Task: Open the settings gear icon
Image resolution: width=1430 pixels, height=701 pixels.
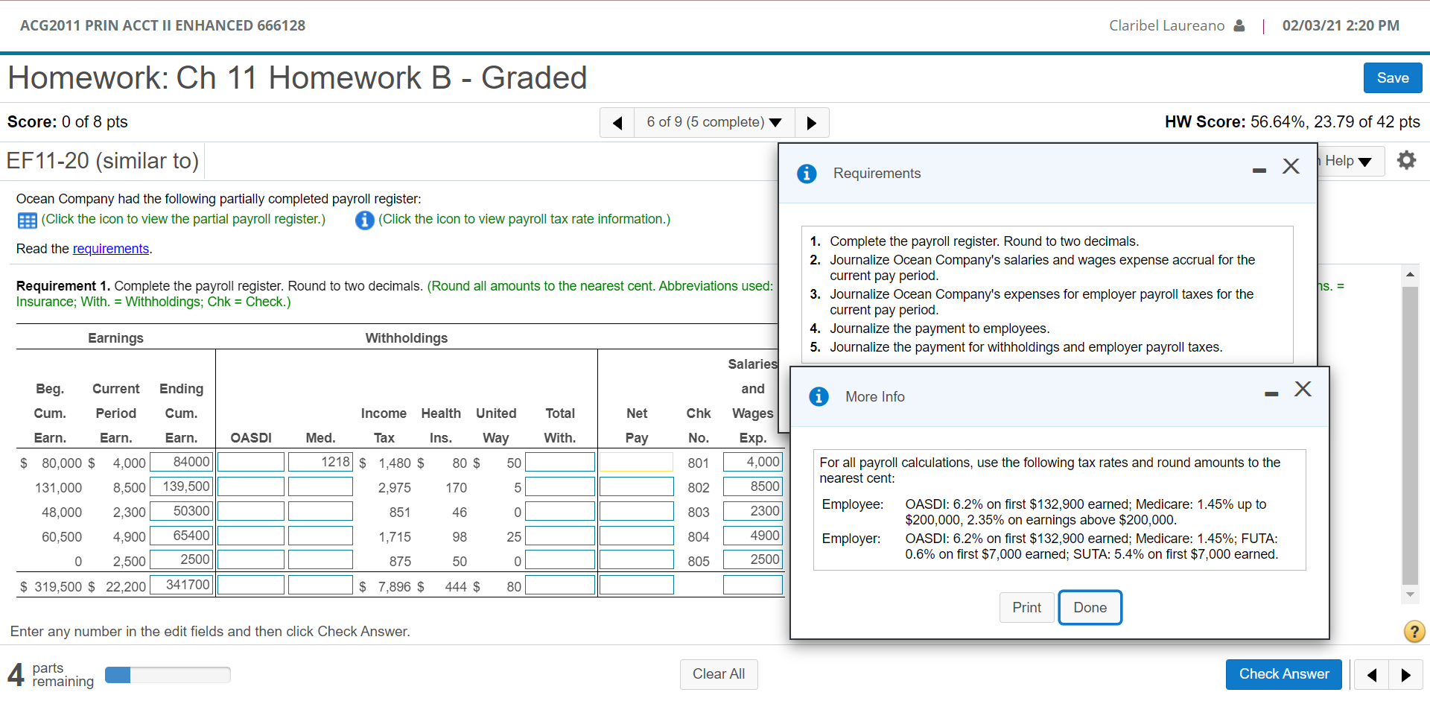Action: (x=1406, y=160)
